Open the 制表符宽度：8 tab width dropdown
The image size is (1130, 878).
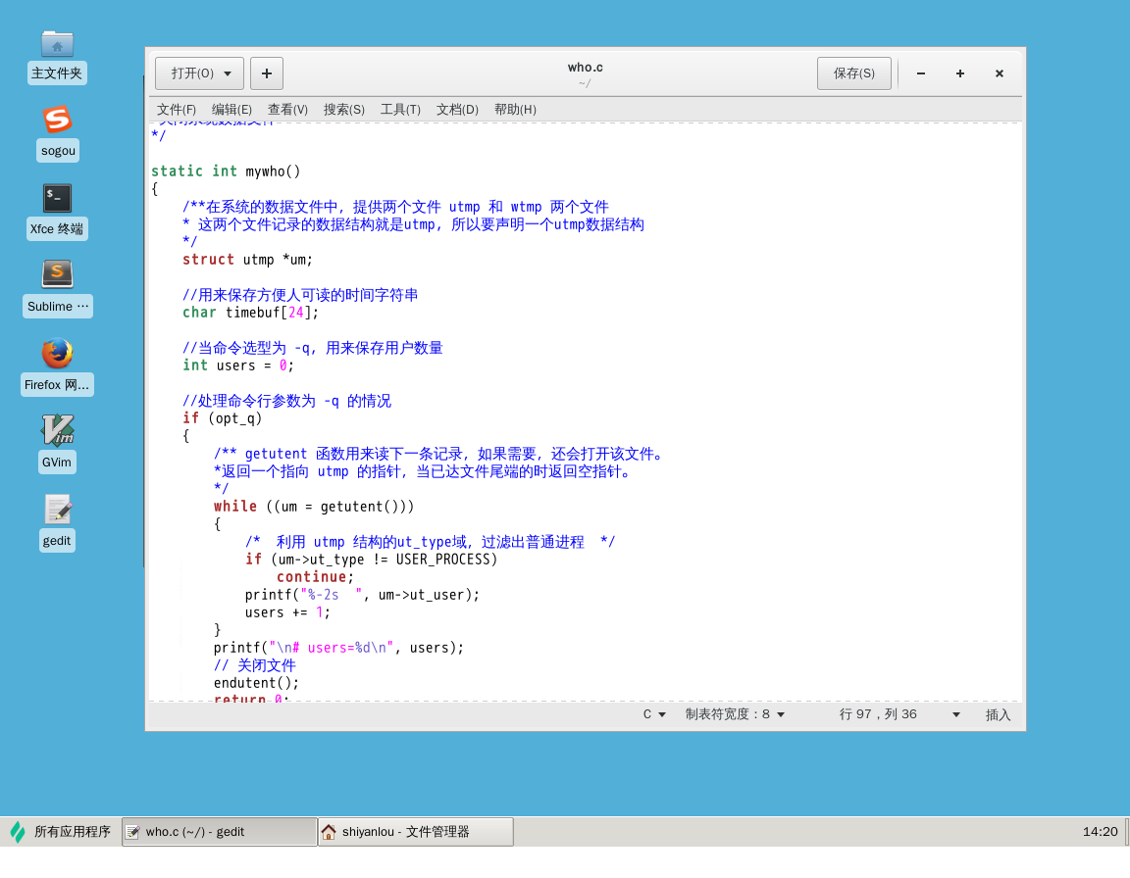(736, 713)
